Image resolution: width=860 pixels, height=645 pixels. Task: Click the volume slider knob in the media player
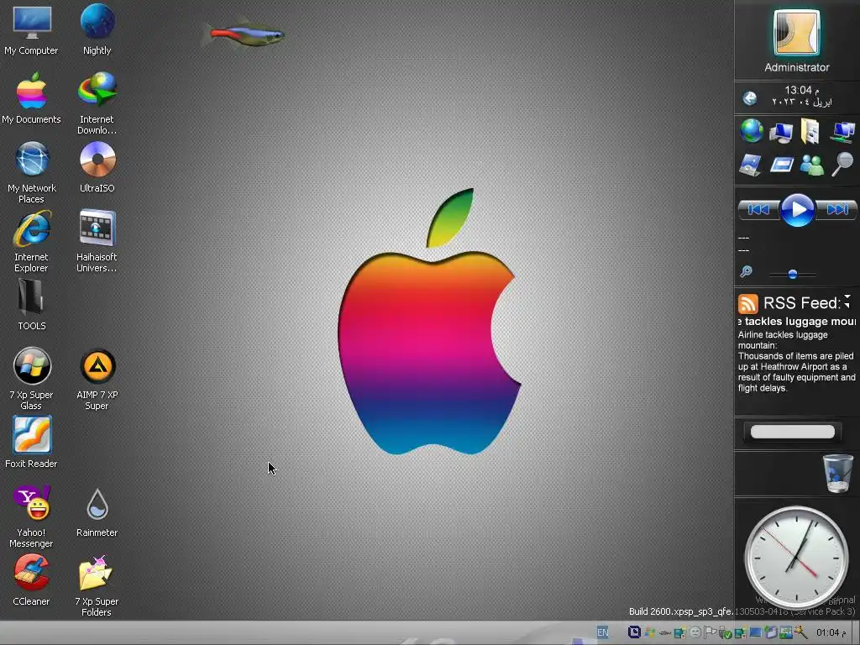coord(793,275)
